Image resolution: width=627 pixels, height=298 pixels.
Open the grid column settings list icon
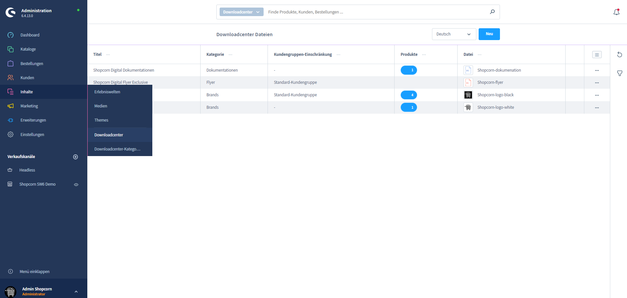597,55
